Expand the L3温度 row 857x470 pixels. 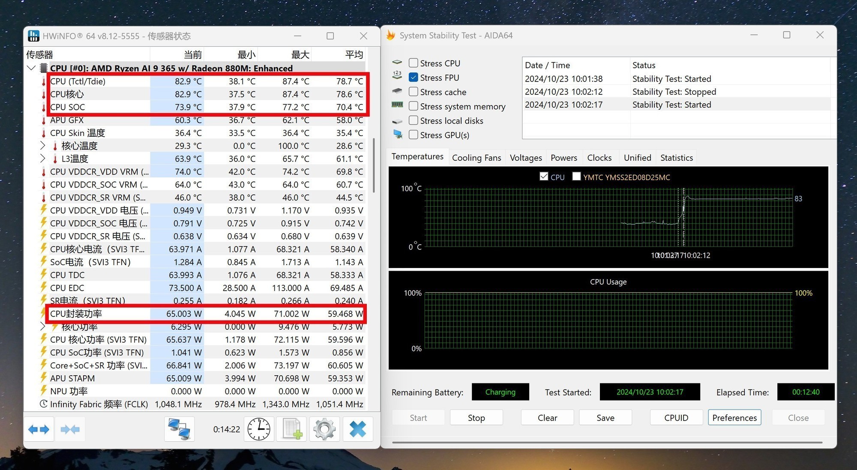tap(42, 158)
